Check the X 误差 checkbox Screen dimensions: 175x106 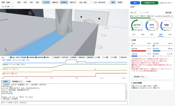95,57
